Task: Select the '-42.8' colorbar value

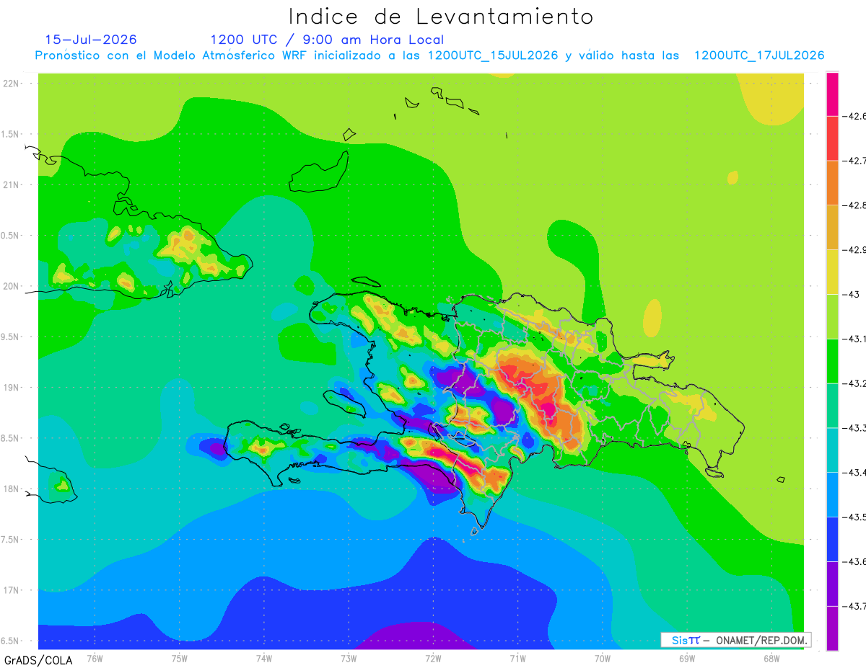Action: (854, 205)
